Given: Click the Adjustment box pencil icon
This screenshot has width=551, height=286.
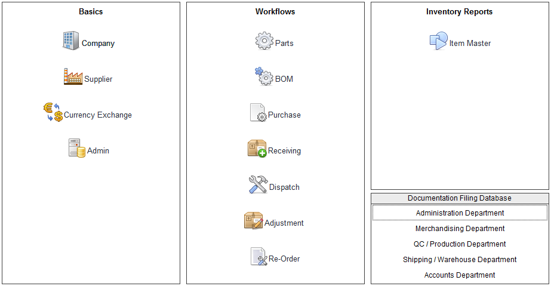Looking at the screenshot, I should click(254, 220).
